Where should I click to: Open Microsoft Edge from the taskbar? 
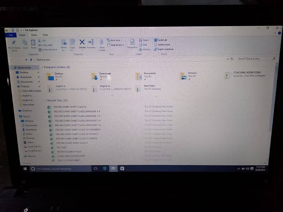coord(105,169)
